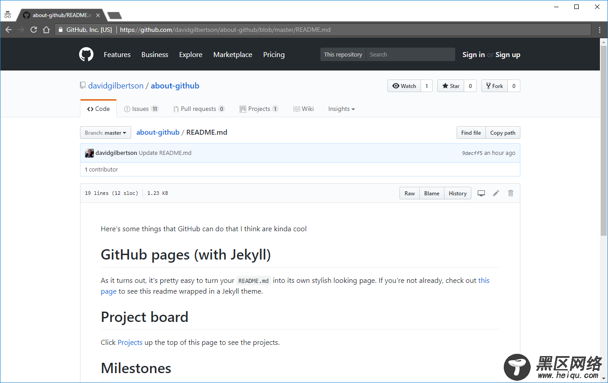The image size is (608, 383).
Task: Open the file History
Action: pos(457,193)
